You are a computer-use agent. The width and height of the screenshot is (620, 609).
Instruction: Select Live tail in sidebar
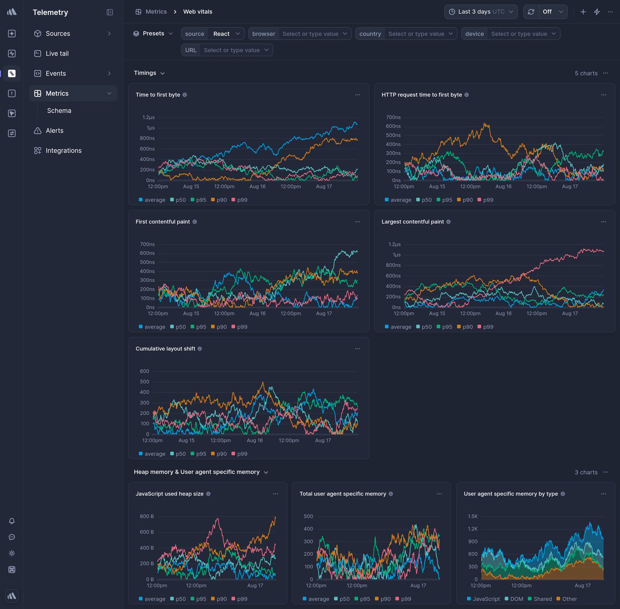(73, 53)
